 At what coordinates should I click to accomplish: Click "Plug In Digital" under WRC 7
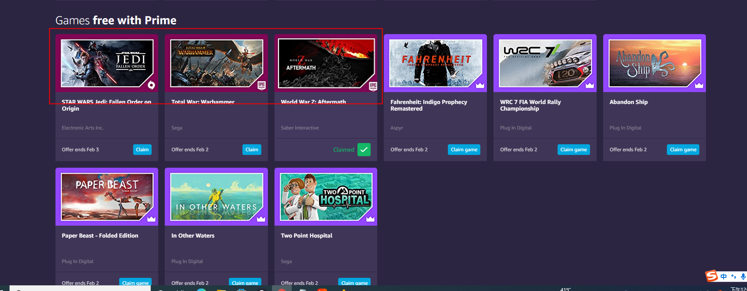(516, 128)
